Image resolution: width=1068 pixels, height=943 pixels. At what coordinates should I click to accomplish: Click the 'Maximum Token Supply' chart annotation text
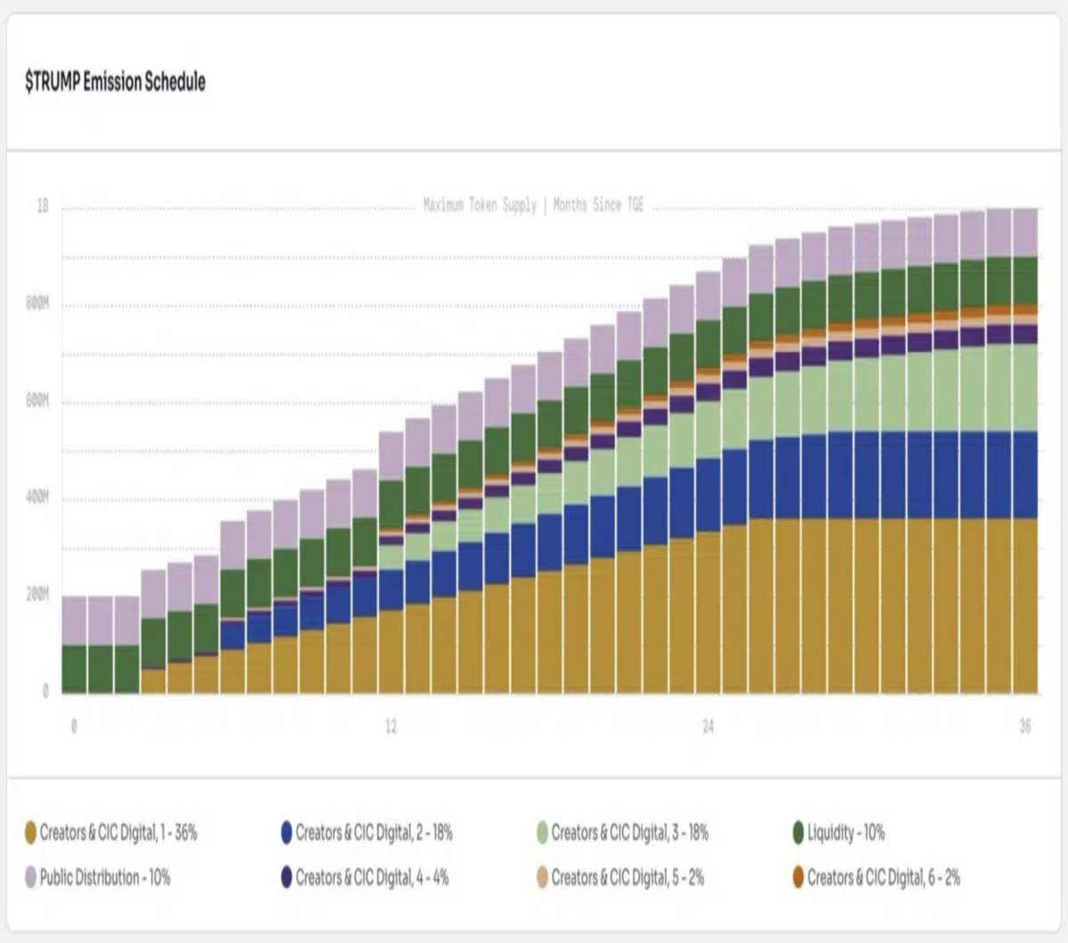(x=480, y=206)
